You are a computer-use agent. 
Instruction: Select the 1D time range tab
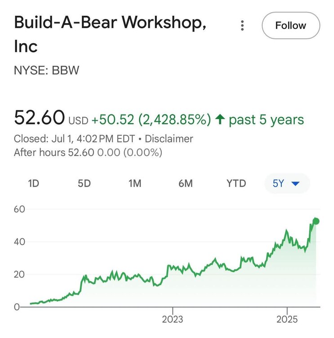pyautogui.click(x=34, y=183)
